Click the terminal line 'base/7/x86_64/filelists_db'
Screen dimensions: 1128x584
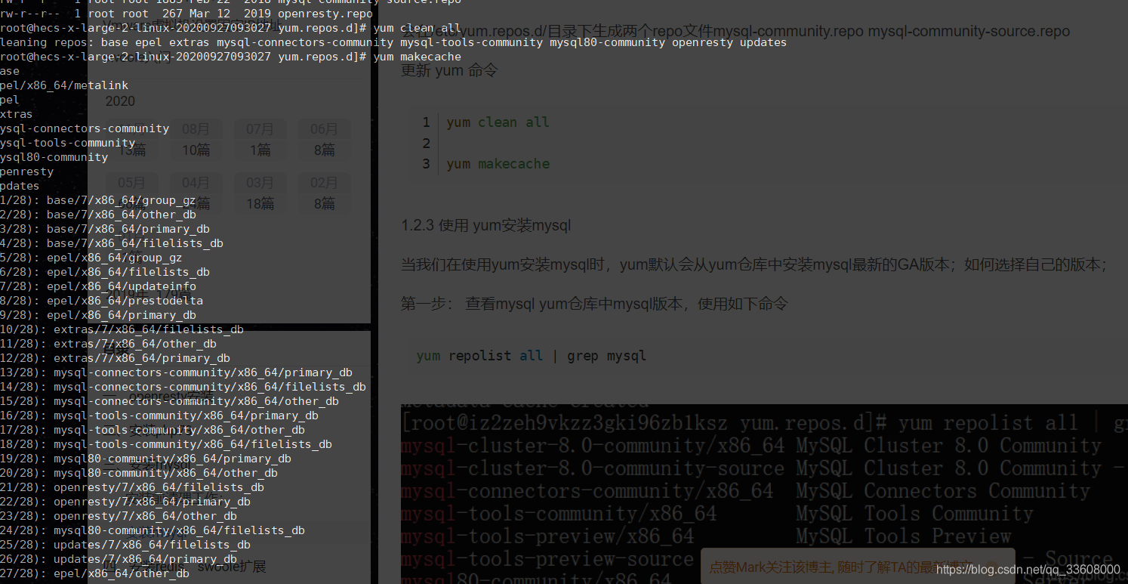pos(112,243)
